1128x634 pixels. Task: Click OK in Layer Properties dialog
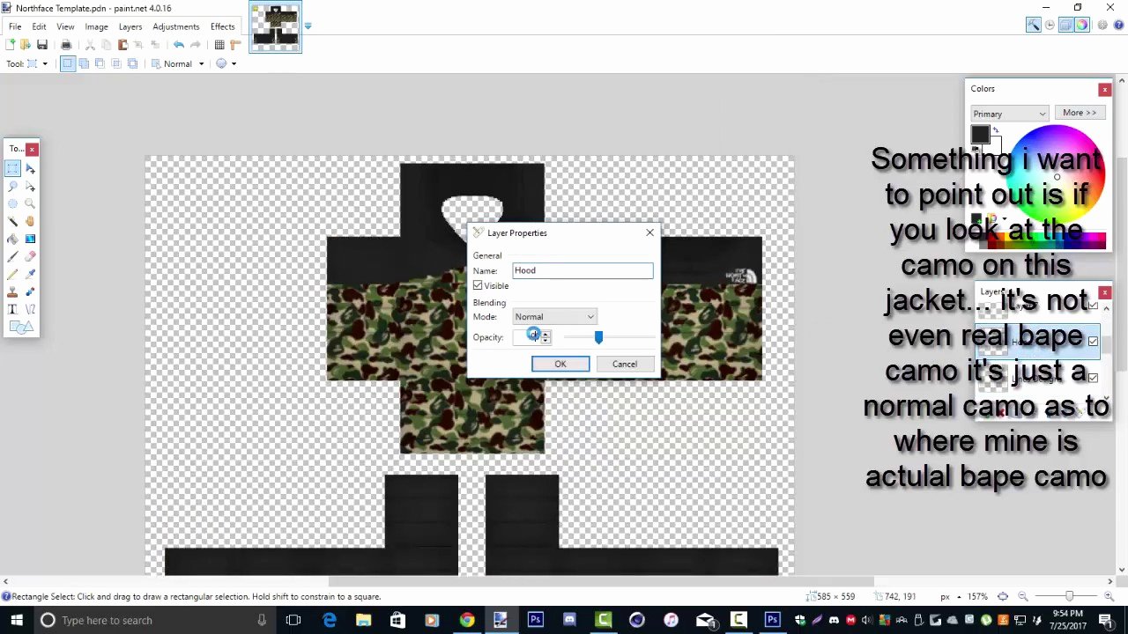click(560, 365)
